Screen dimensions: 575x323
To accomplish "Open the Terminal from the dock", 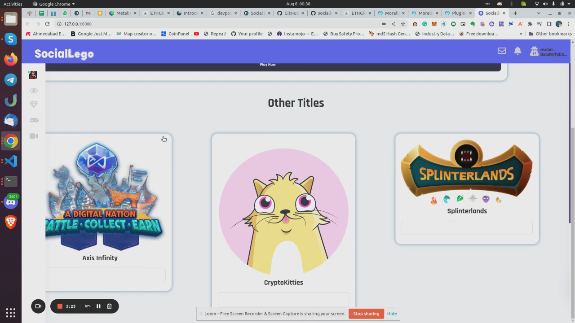I will (11, 181).
